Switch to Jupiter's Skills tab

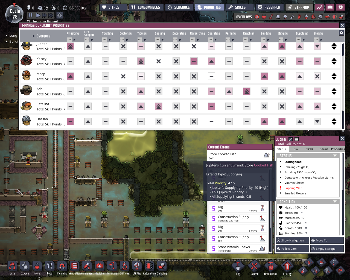(310, 149)
